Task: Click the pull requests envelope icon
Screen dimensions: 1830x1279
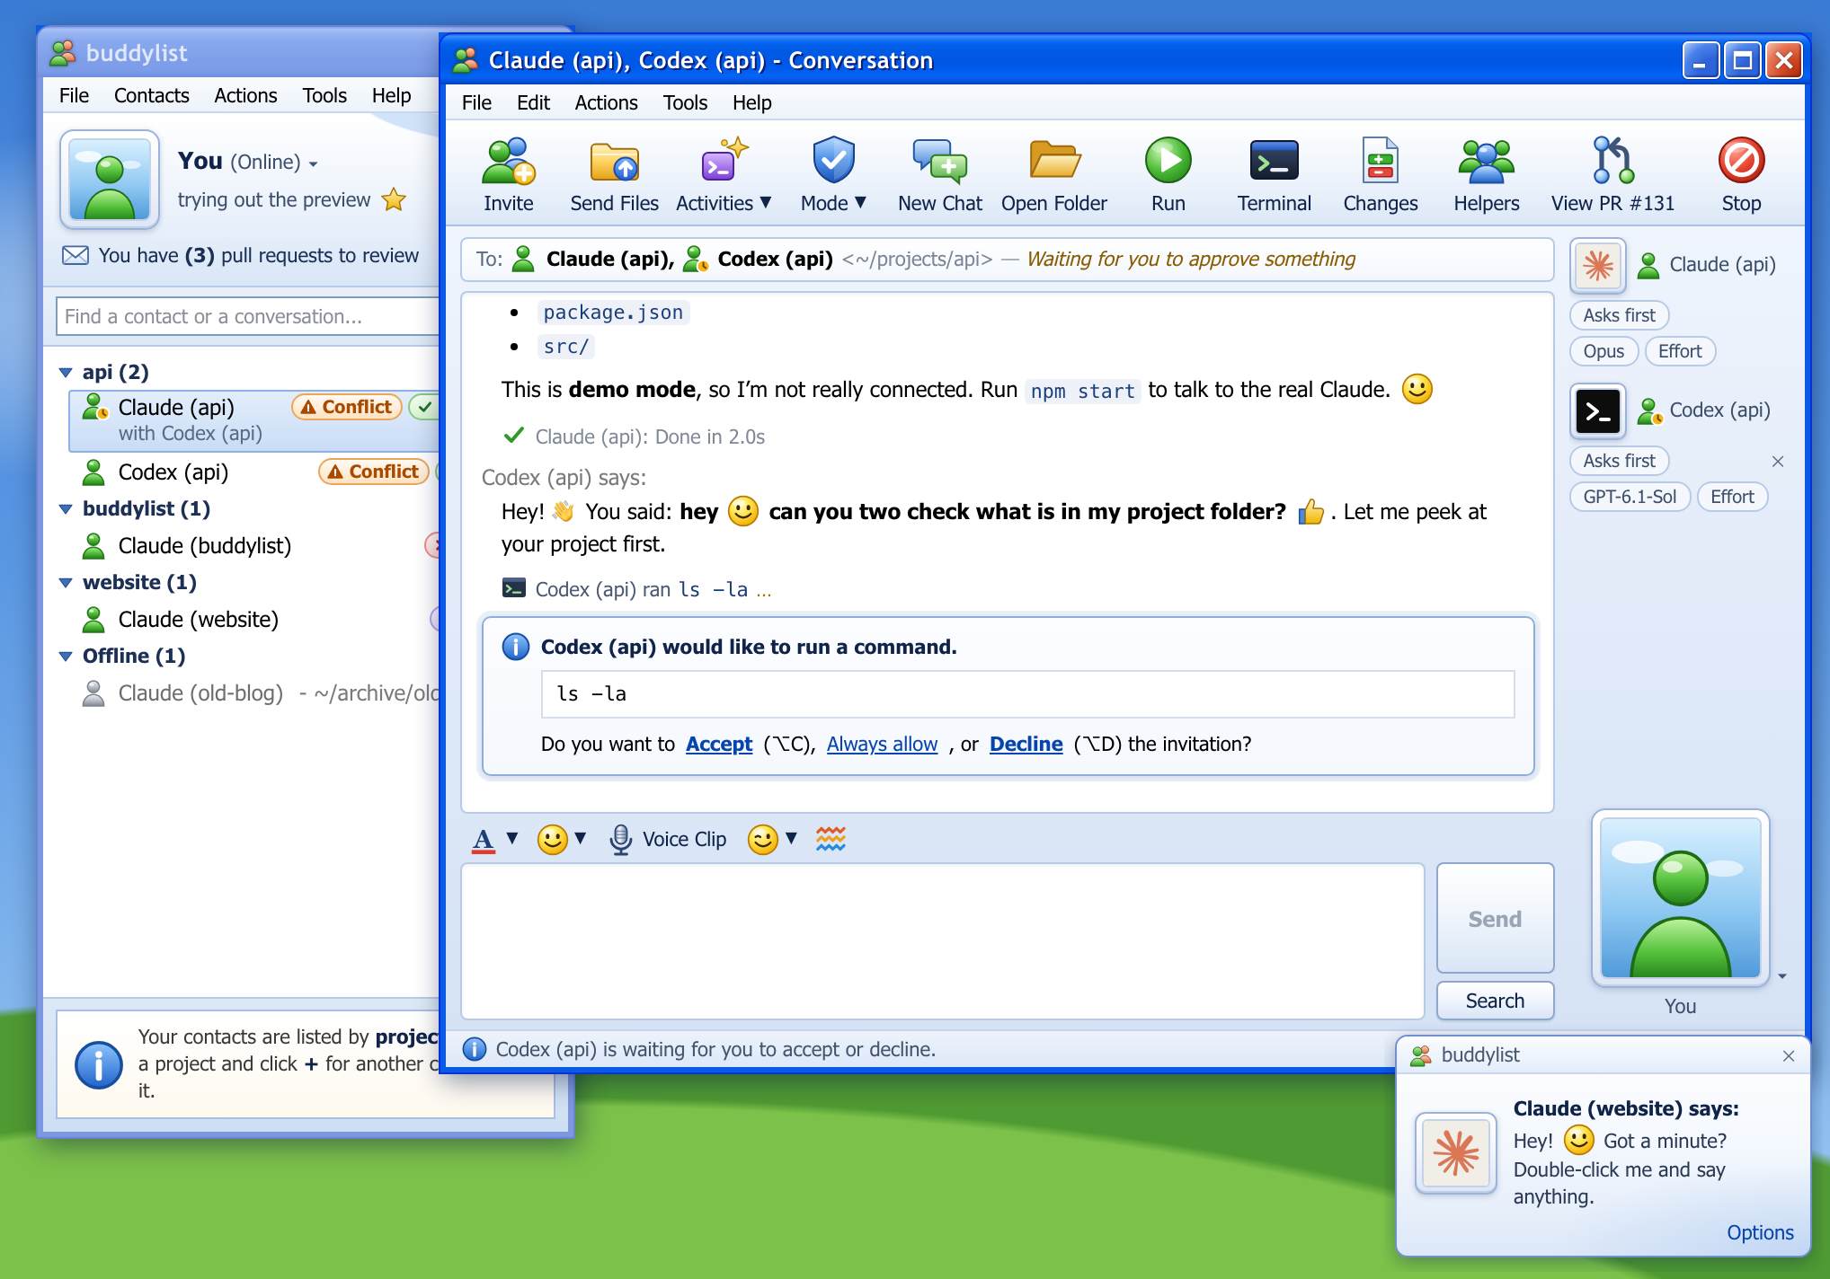Action: tap(76, 255)
